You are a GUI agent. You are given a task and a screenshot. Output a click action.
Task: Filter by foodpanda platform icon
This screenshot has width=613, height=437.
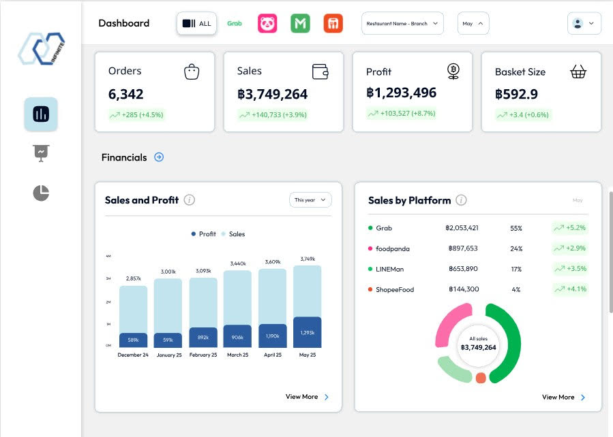click(267, 24)
